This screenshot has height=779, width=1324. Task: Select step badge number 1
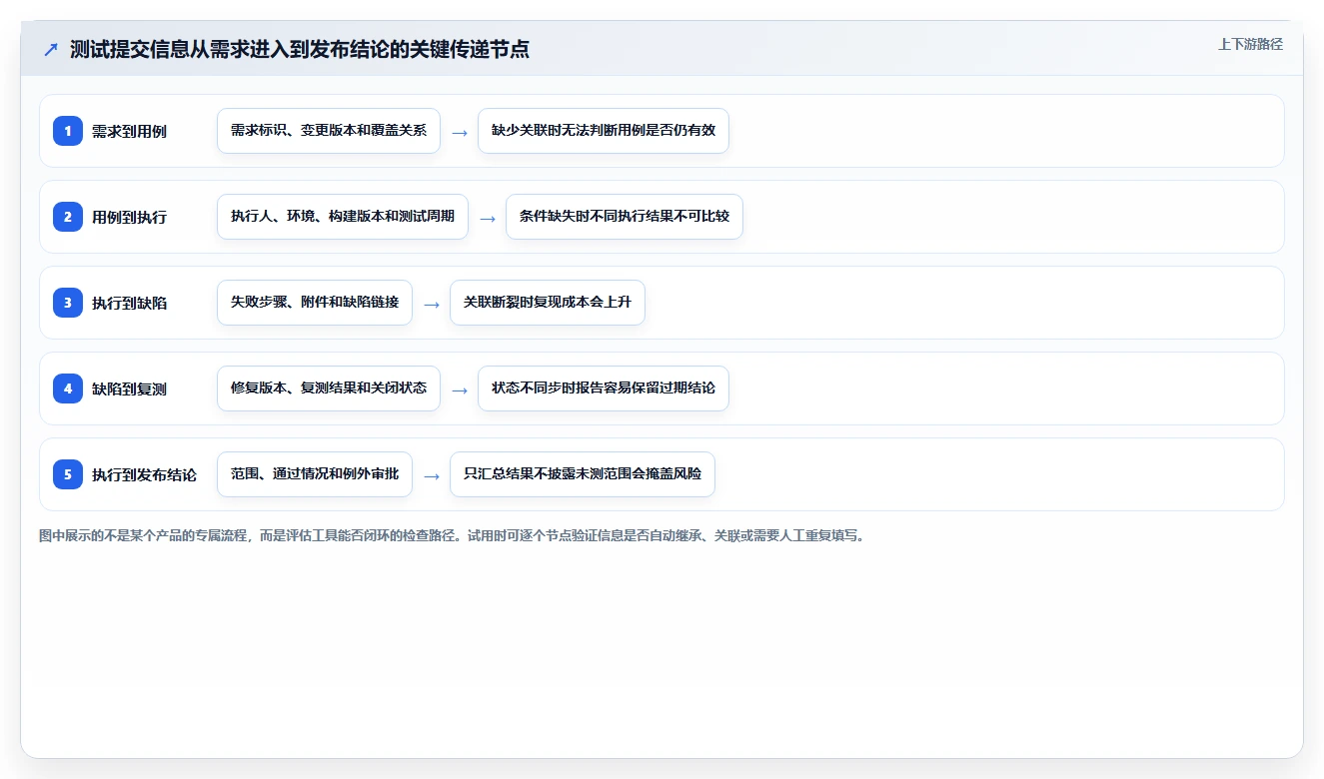pos(68,131)
